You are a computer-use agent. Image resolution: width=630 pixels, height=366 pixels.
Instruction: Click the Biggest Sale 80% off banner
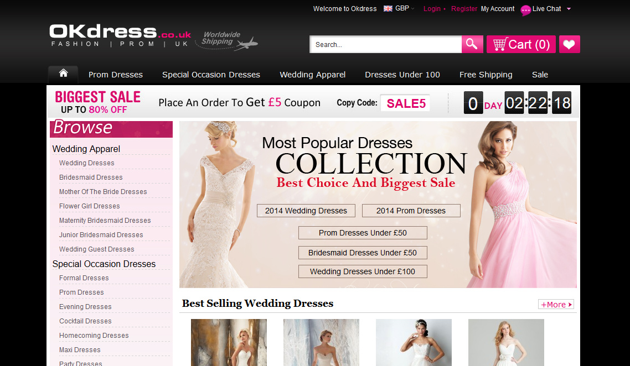coord(97,102)
